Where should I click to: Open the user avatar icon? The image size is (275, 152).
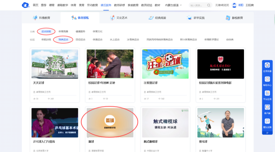(234, 5)
